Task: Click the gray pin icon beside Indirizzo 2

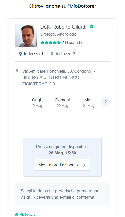Action: pyautogui.click(x=52, y=54)
